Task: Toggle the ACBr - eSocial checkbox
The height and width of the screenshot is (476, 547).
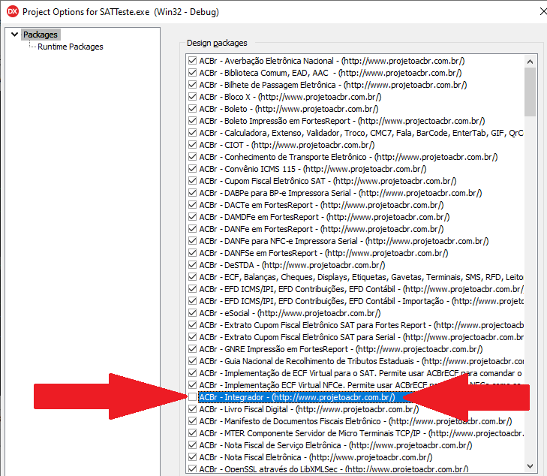Action: pos(192,313)
